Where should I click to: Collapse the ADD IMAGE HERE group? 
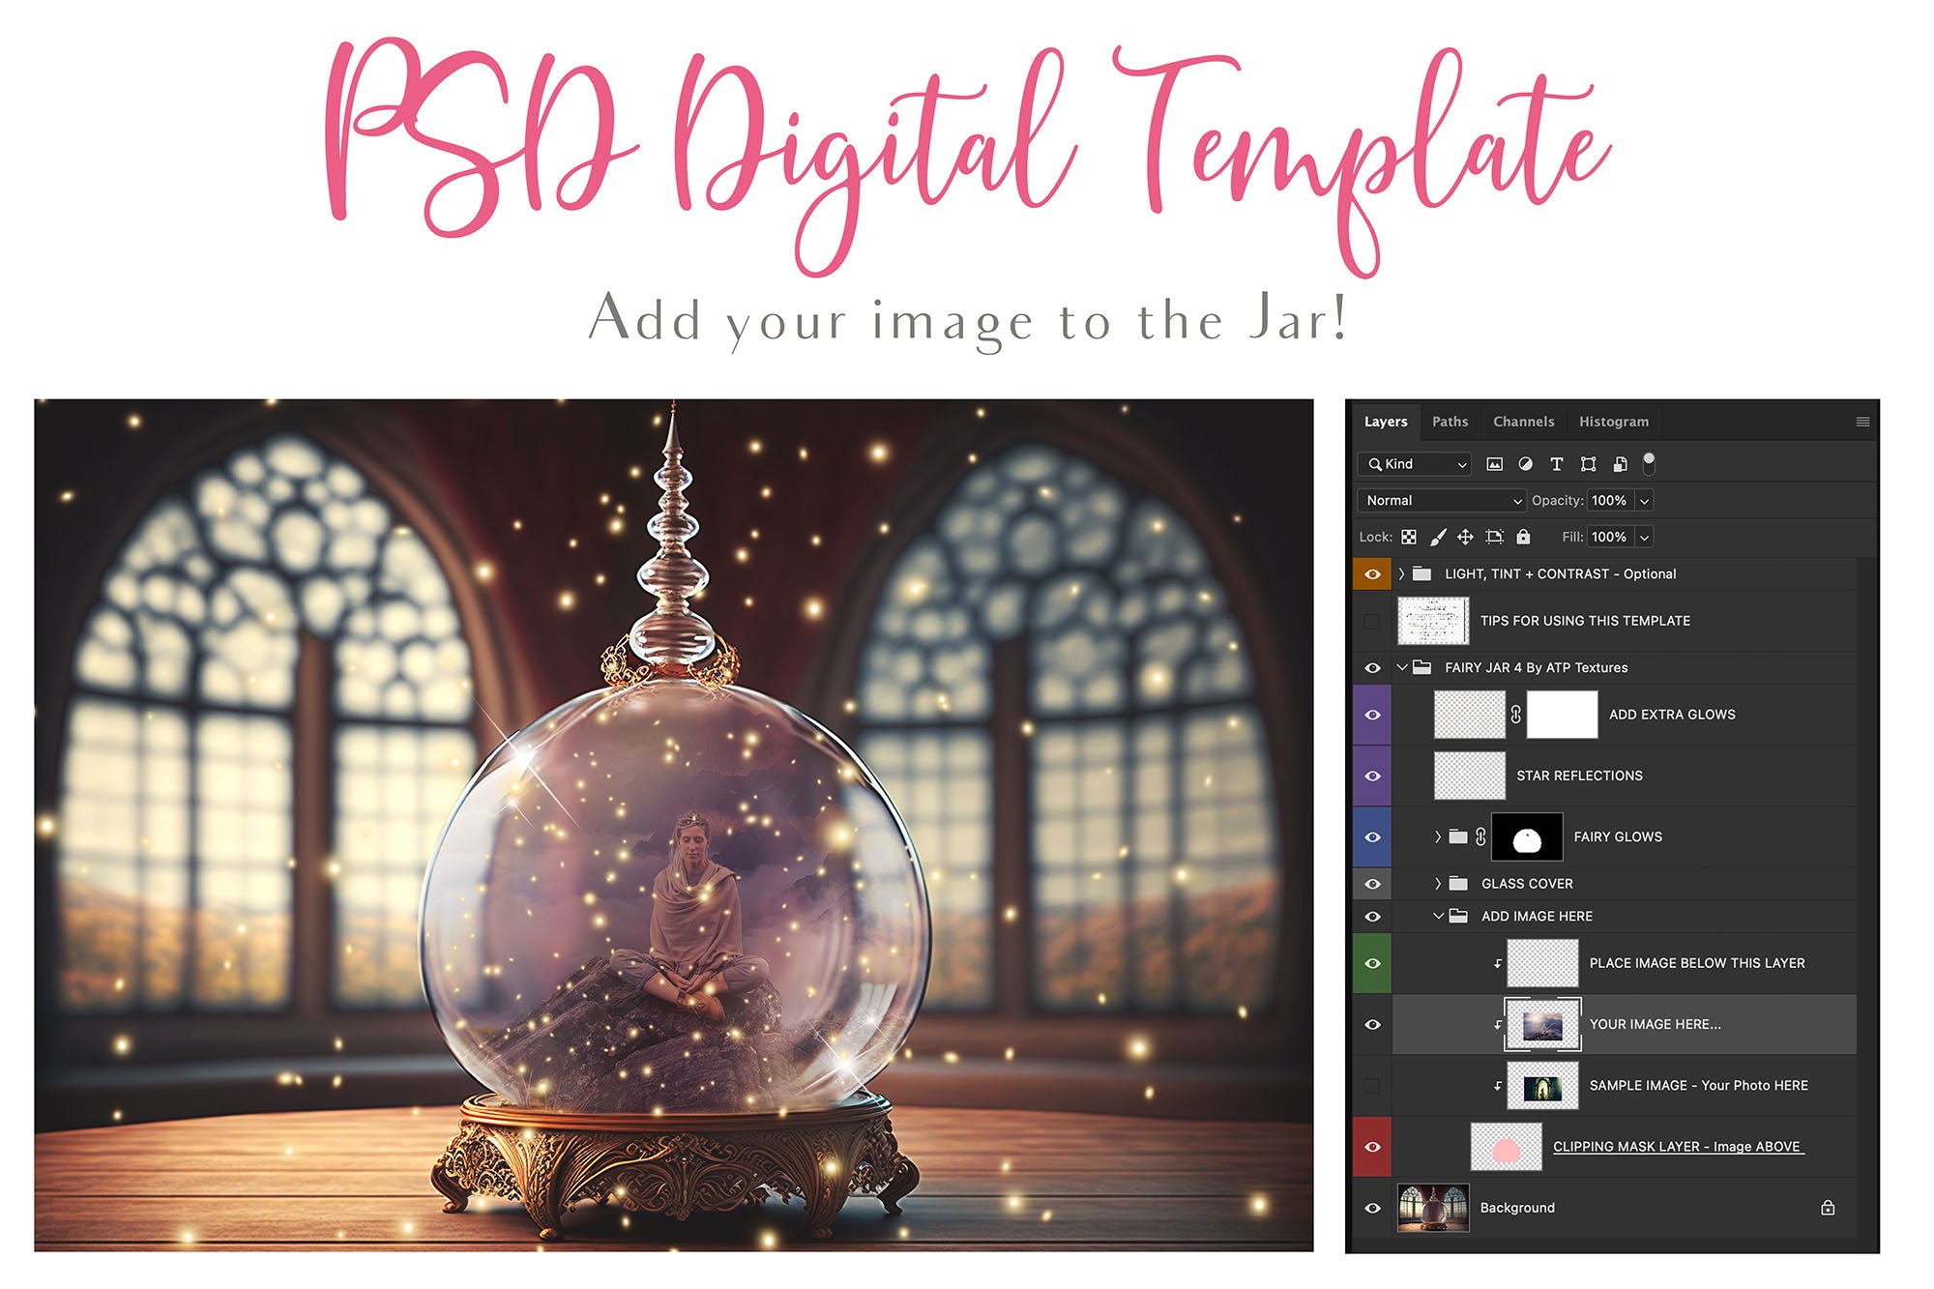tap(1438, 916)
